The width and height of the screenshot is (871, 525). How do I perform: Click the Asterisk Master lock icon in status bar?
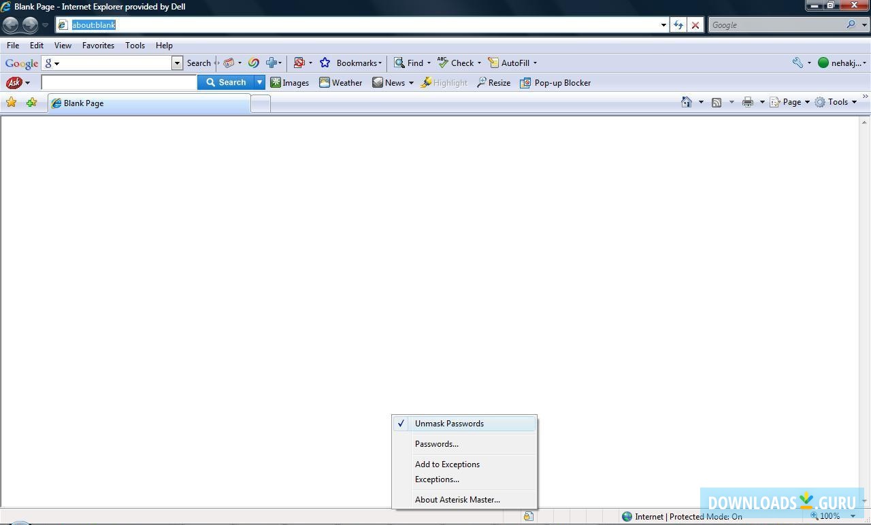pos(528,517)
